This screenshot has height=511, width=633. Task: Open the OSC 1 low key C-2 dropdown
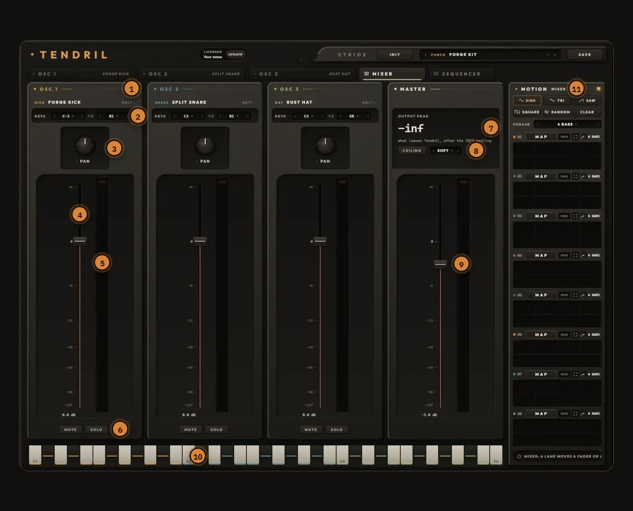point(68,116)
